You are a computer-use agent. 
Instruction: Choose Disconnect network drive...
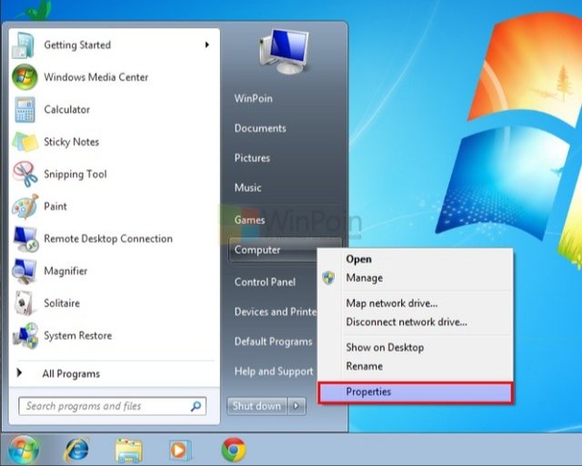tap(415, 322)
